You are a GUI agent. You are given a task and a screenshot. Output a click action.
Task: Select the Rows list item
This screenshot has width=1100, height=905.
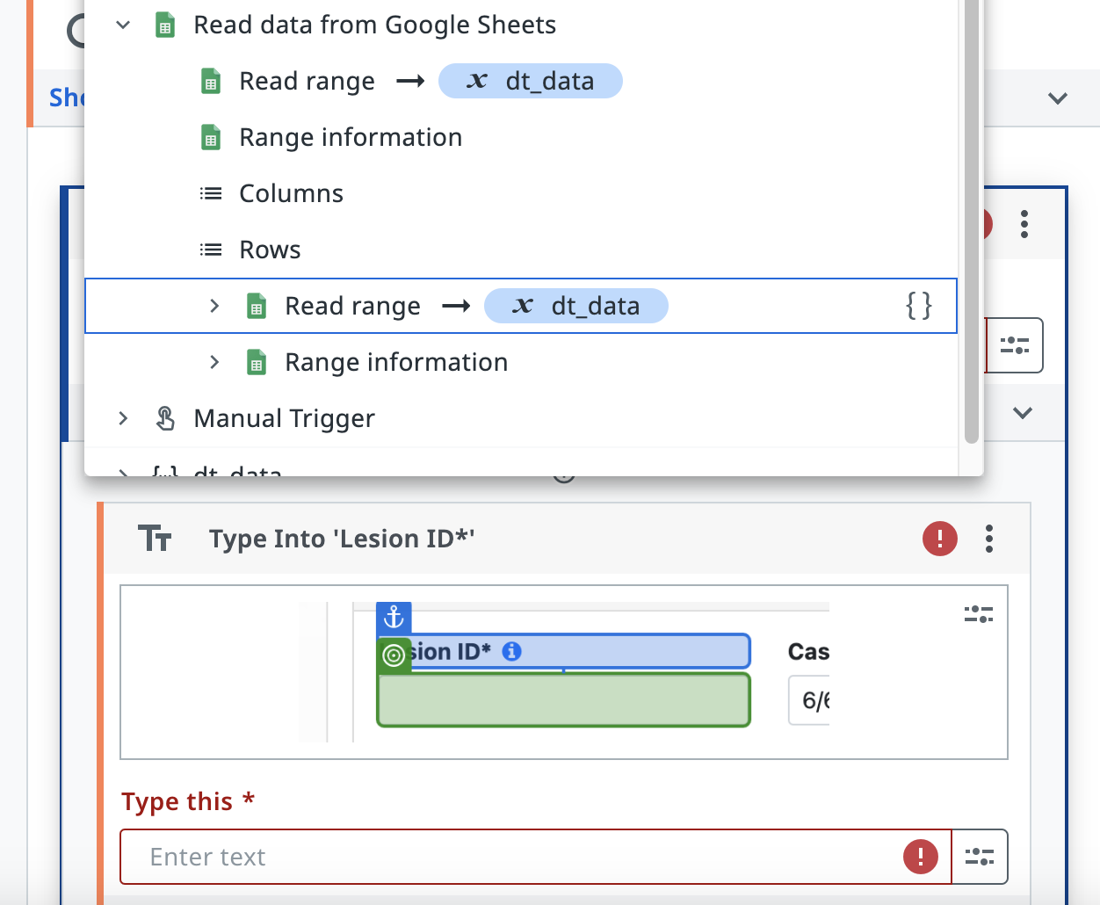(x=270, y=250)
